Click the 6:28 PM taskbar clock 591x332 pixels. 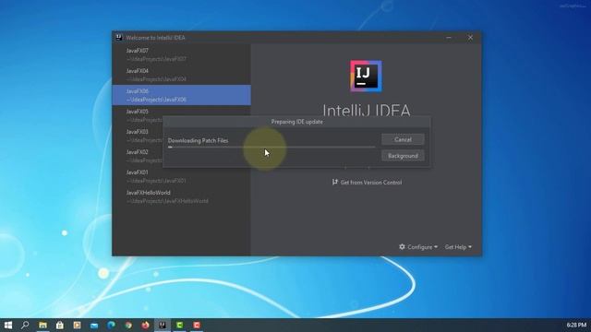(x=576, y=325)
